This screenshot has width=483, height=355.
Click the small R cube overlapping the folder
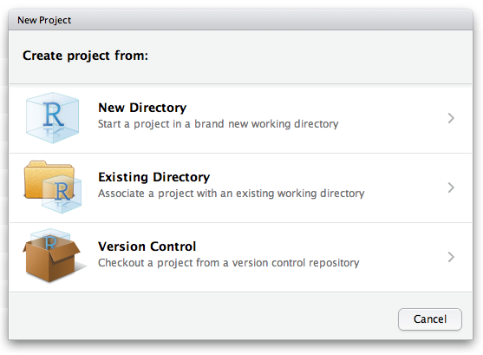62,194
